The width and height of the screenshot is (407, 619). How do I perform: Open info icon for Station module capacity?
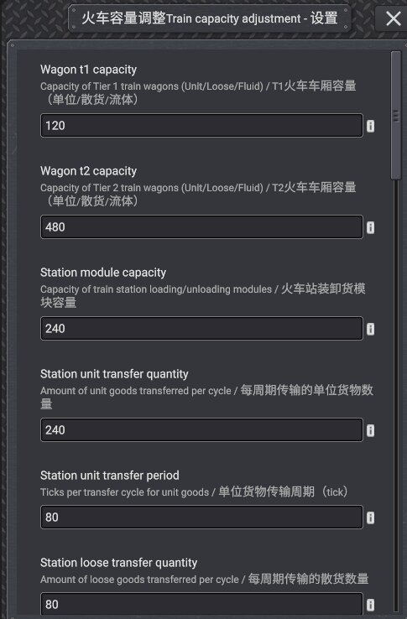370,329
